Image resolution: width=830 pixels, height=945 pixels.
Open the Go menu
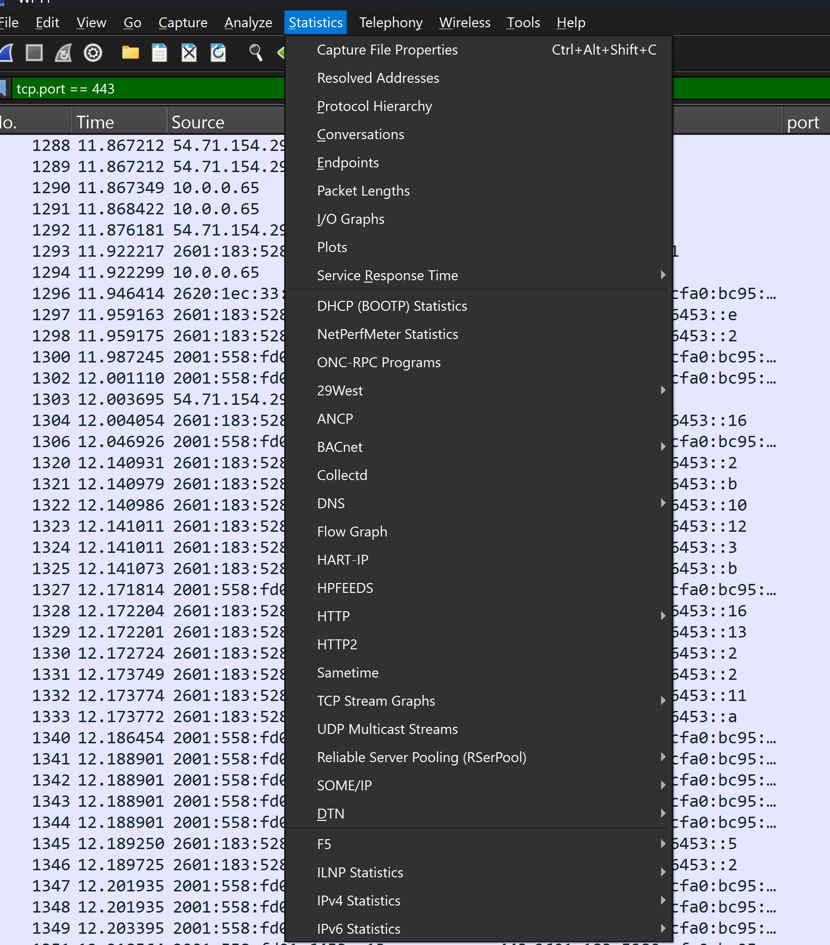click(x=132, y=23)
